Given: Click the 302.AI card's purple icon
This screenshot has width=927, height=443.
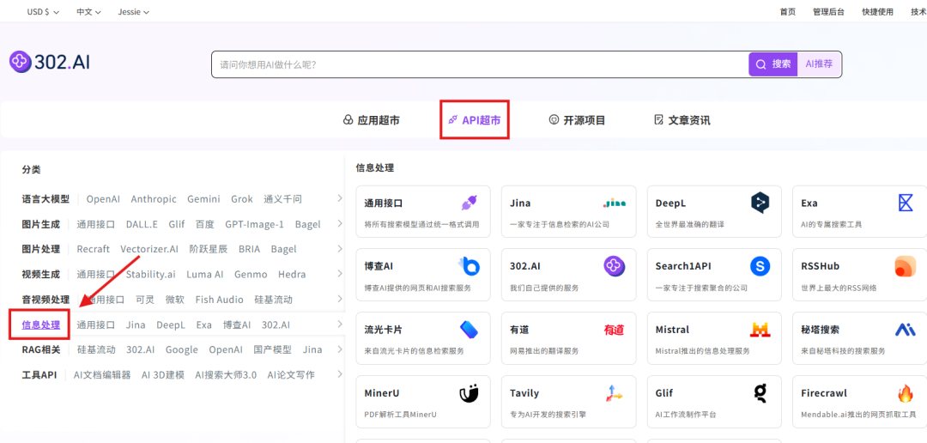Looking at the screenshot, I should point(615,266).
